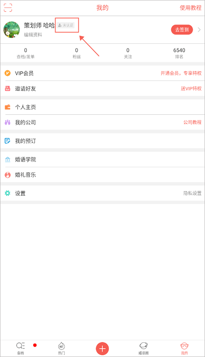Open the 使用教程 link

click(x=190, y=8)
